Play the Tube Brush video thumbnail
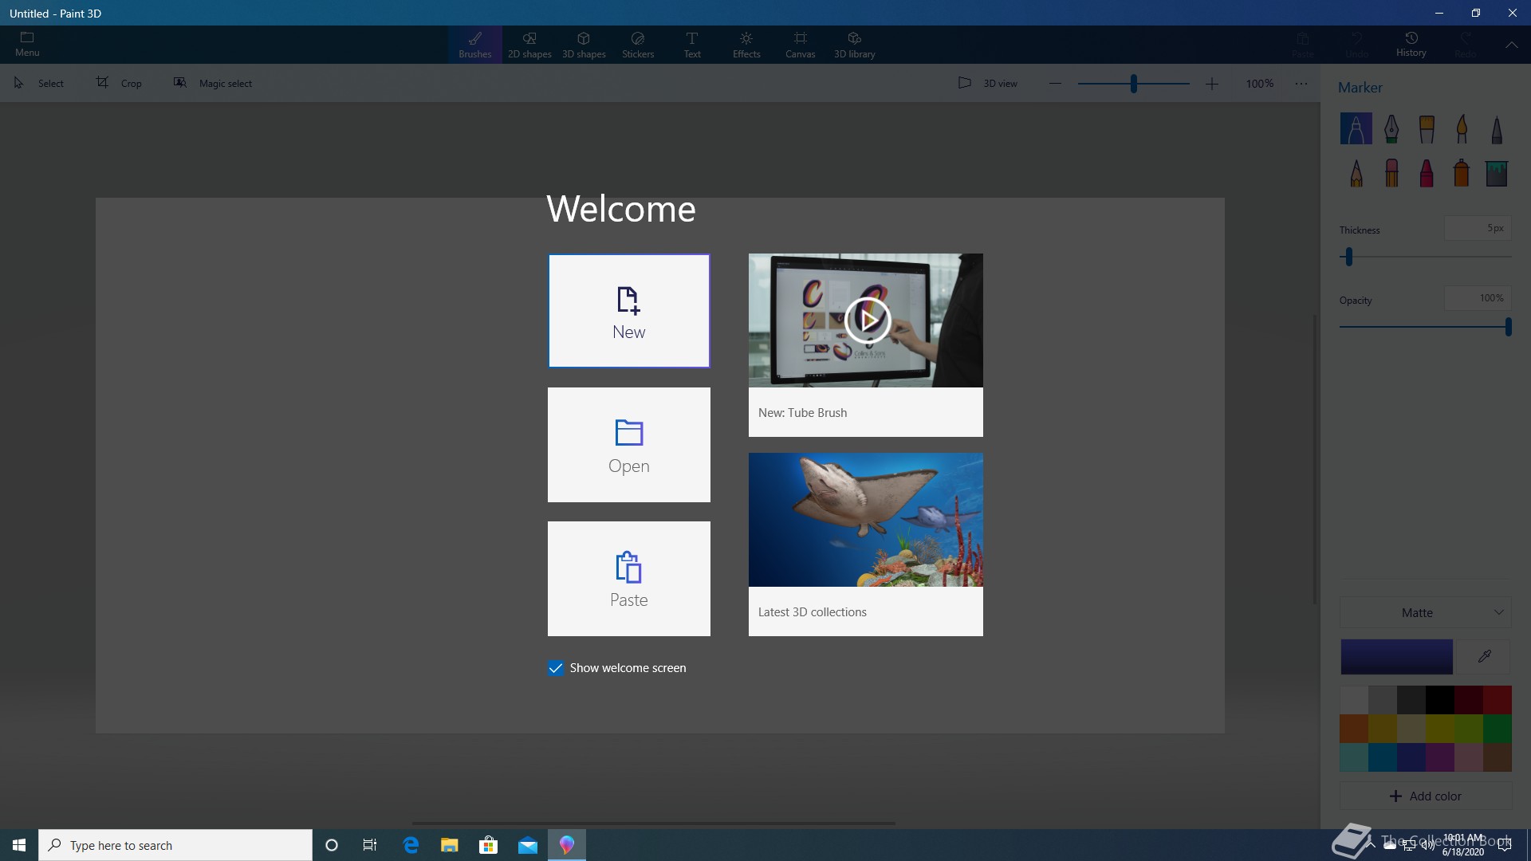1531x861 pixels. coord(867,320)
